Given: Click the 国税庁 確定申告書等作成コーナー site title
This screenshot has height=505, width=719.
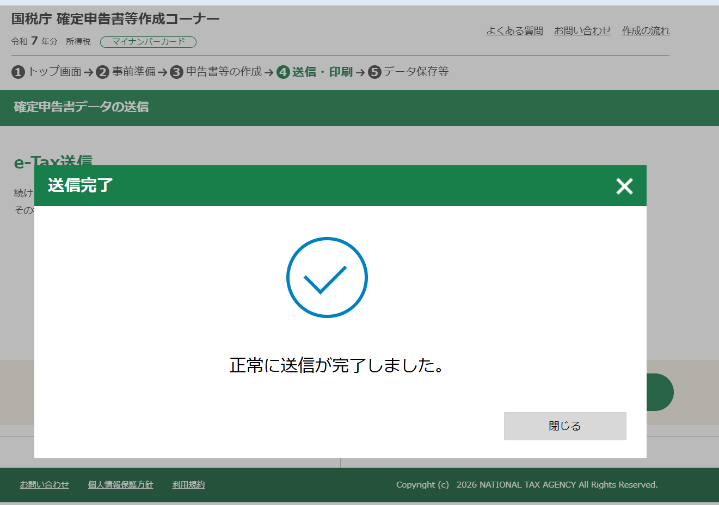Looking at the screenshot, I should (115, 19).
